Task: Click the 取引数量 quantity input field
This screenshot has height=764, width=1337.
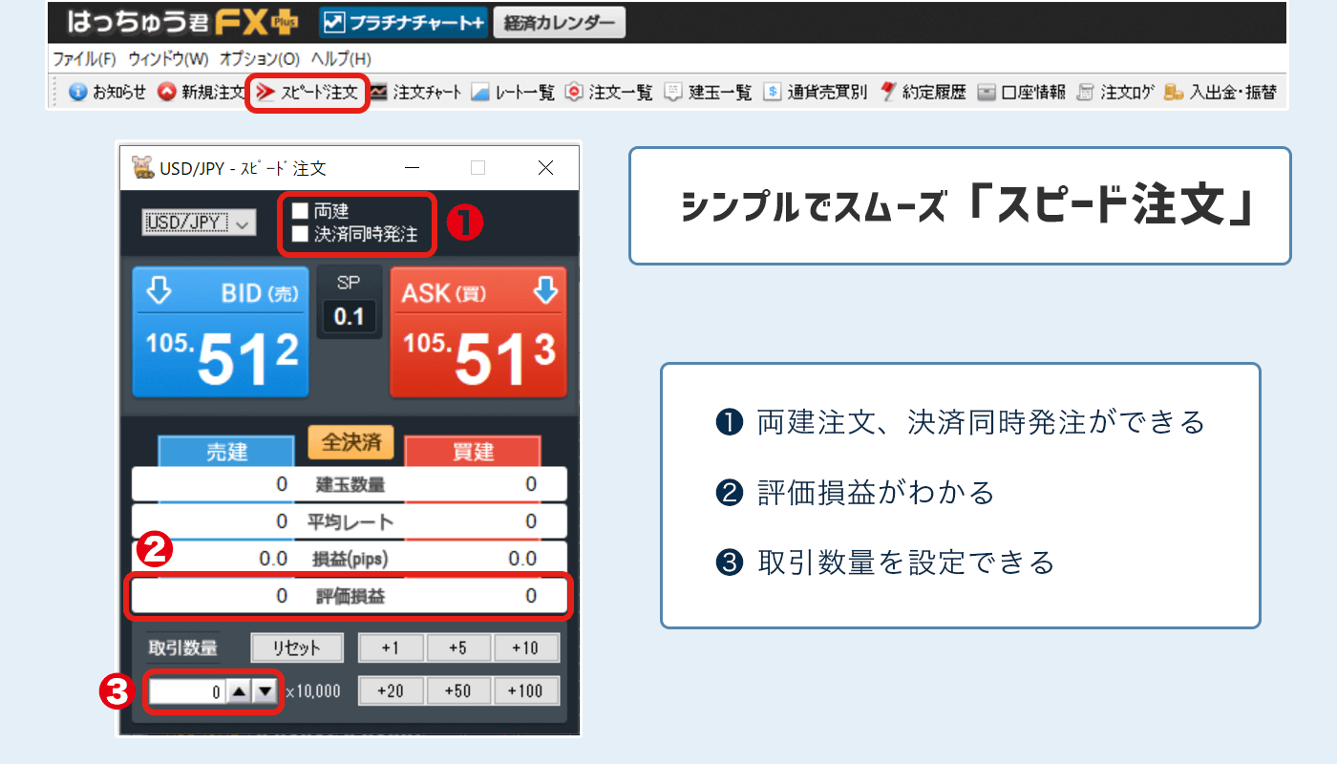Action: click(x=187, y=691)
